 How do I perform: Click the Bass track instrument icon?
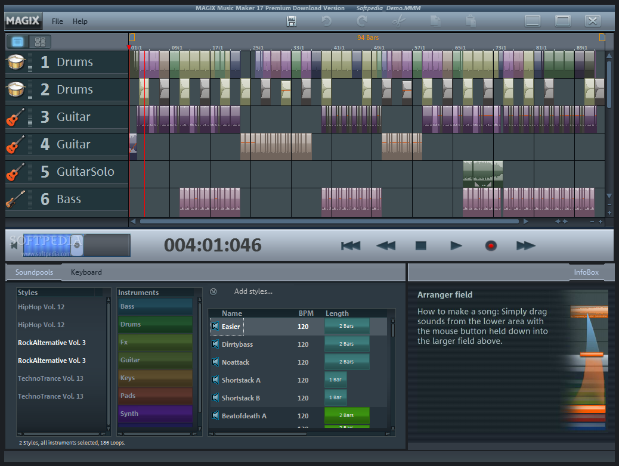(x=16, y=199)
